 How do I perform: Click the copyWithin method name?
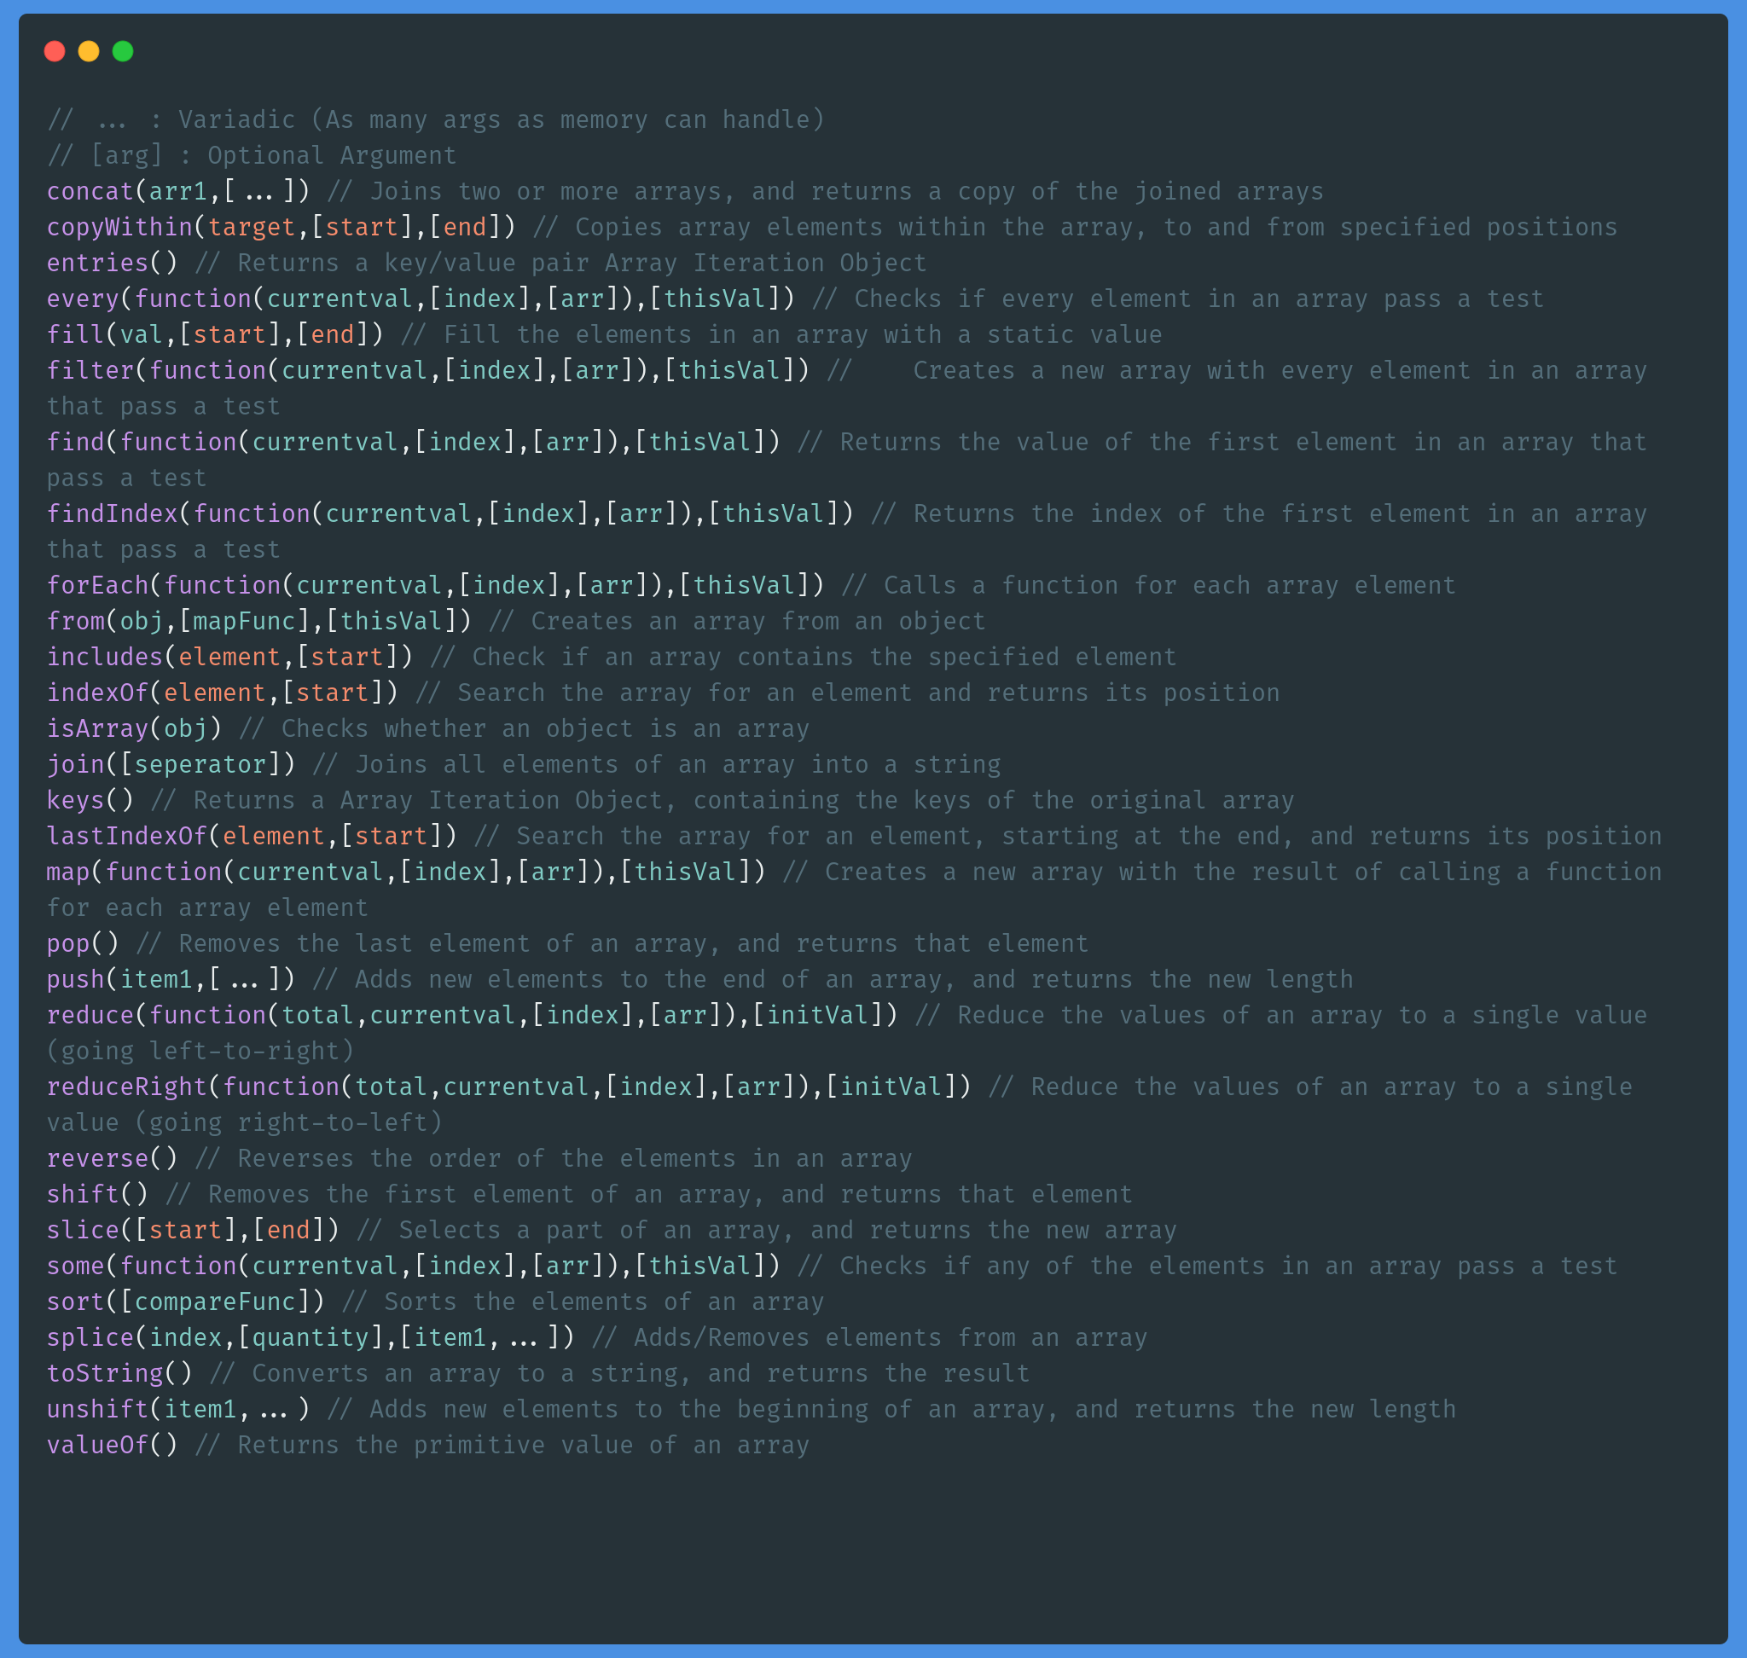(x=119, y=227)
